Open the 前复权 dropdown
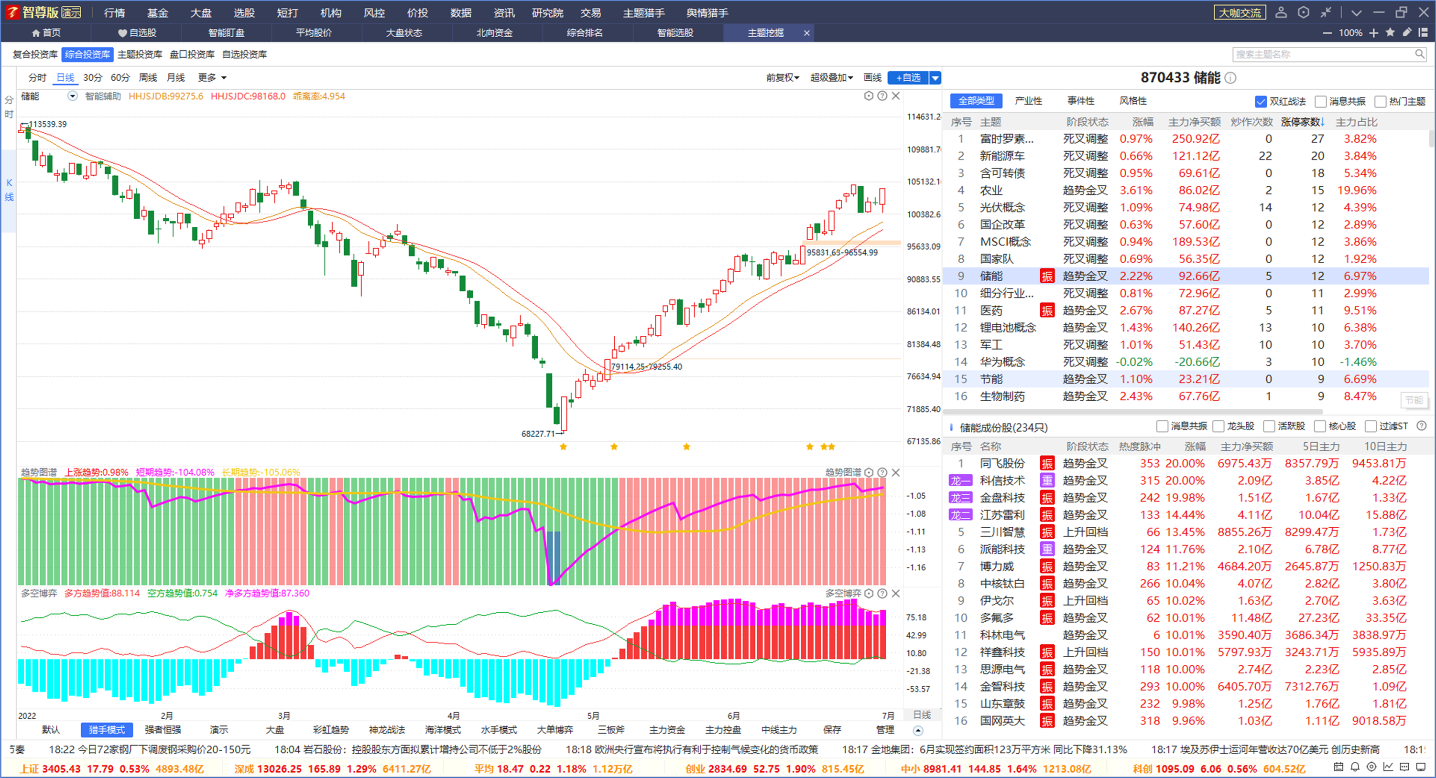 pyautogui.click(x=783, y=78)
